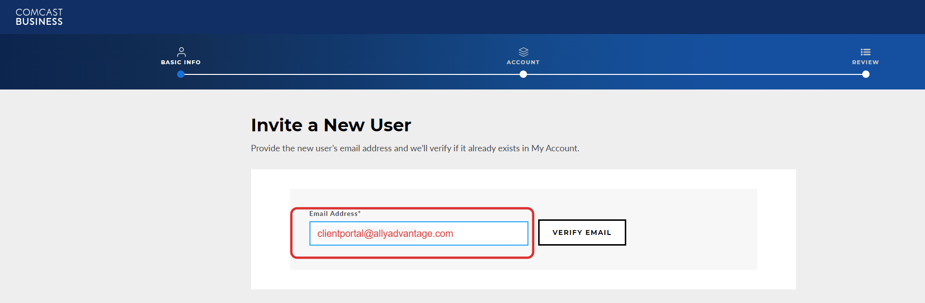The width and height of the screenshot is (925, 303).
Task: Select the Review list icon
Action: (x=866, y=52)
